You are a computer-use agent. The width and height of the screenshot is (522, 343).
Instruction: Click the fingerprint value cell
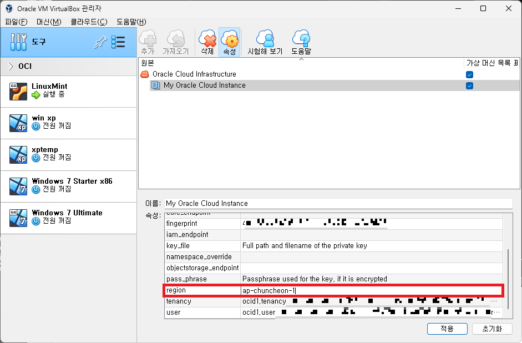click(372, 224)
